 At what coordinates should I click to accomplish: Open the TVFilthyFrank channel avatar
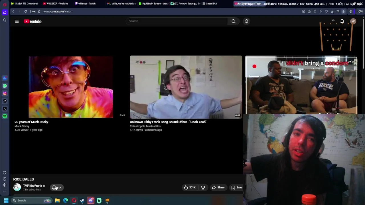pos(17,187)
